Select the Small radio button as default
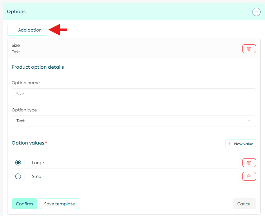The image size is (265, 216). 18,176
